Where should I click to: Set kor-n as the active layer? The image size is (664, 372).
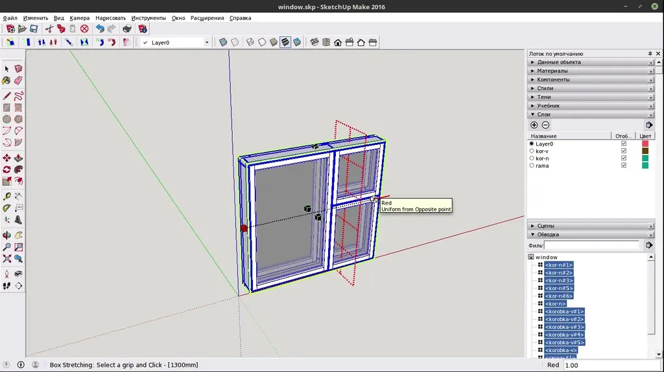coord(532,158)
